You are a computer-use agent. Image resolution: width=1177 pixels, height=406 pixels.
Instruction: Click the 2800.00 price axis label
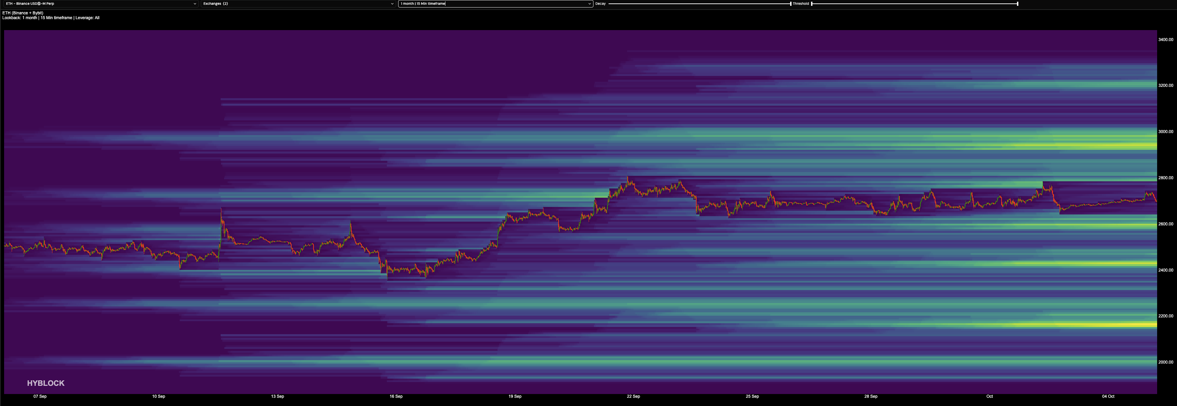click(x=1166, y=178)
